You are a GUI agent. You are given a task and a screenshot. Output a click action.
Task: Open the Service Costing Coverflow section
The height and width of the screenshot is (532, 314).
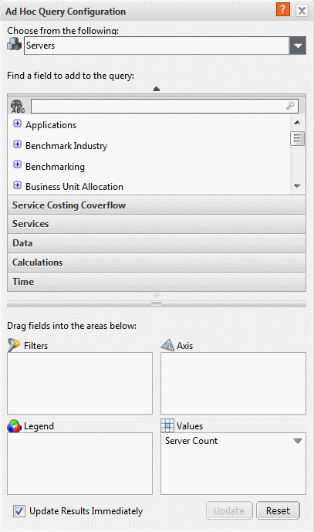tap(157, 205)
